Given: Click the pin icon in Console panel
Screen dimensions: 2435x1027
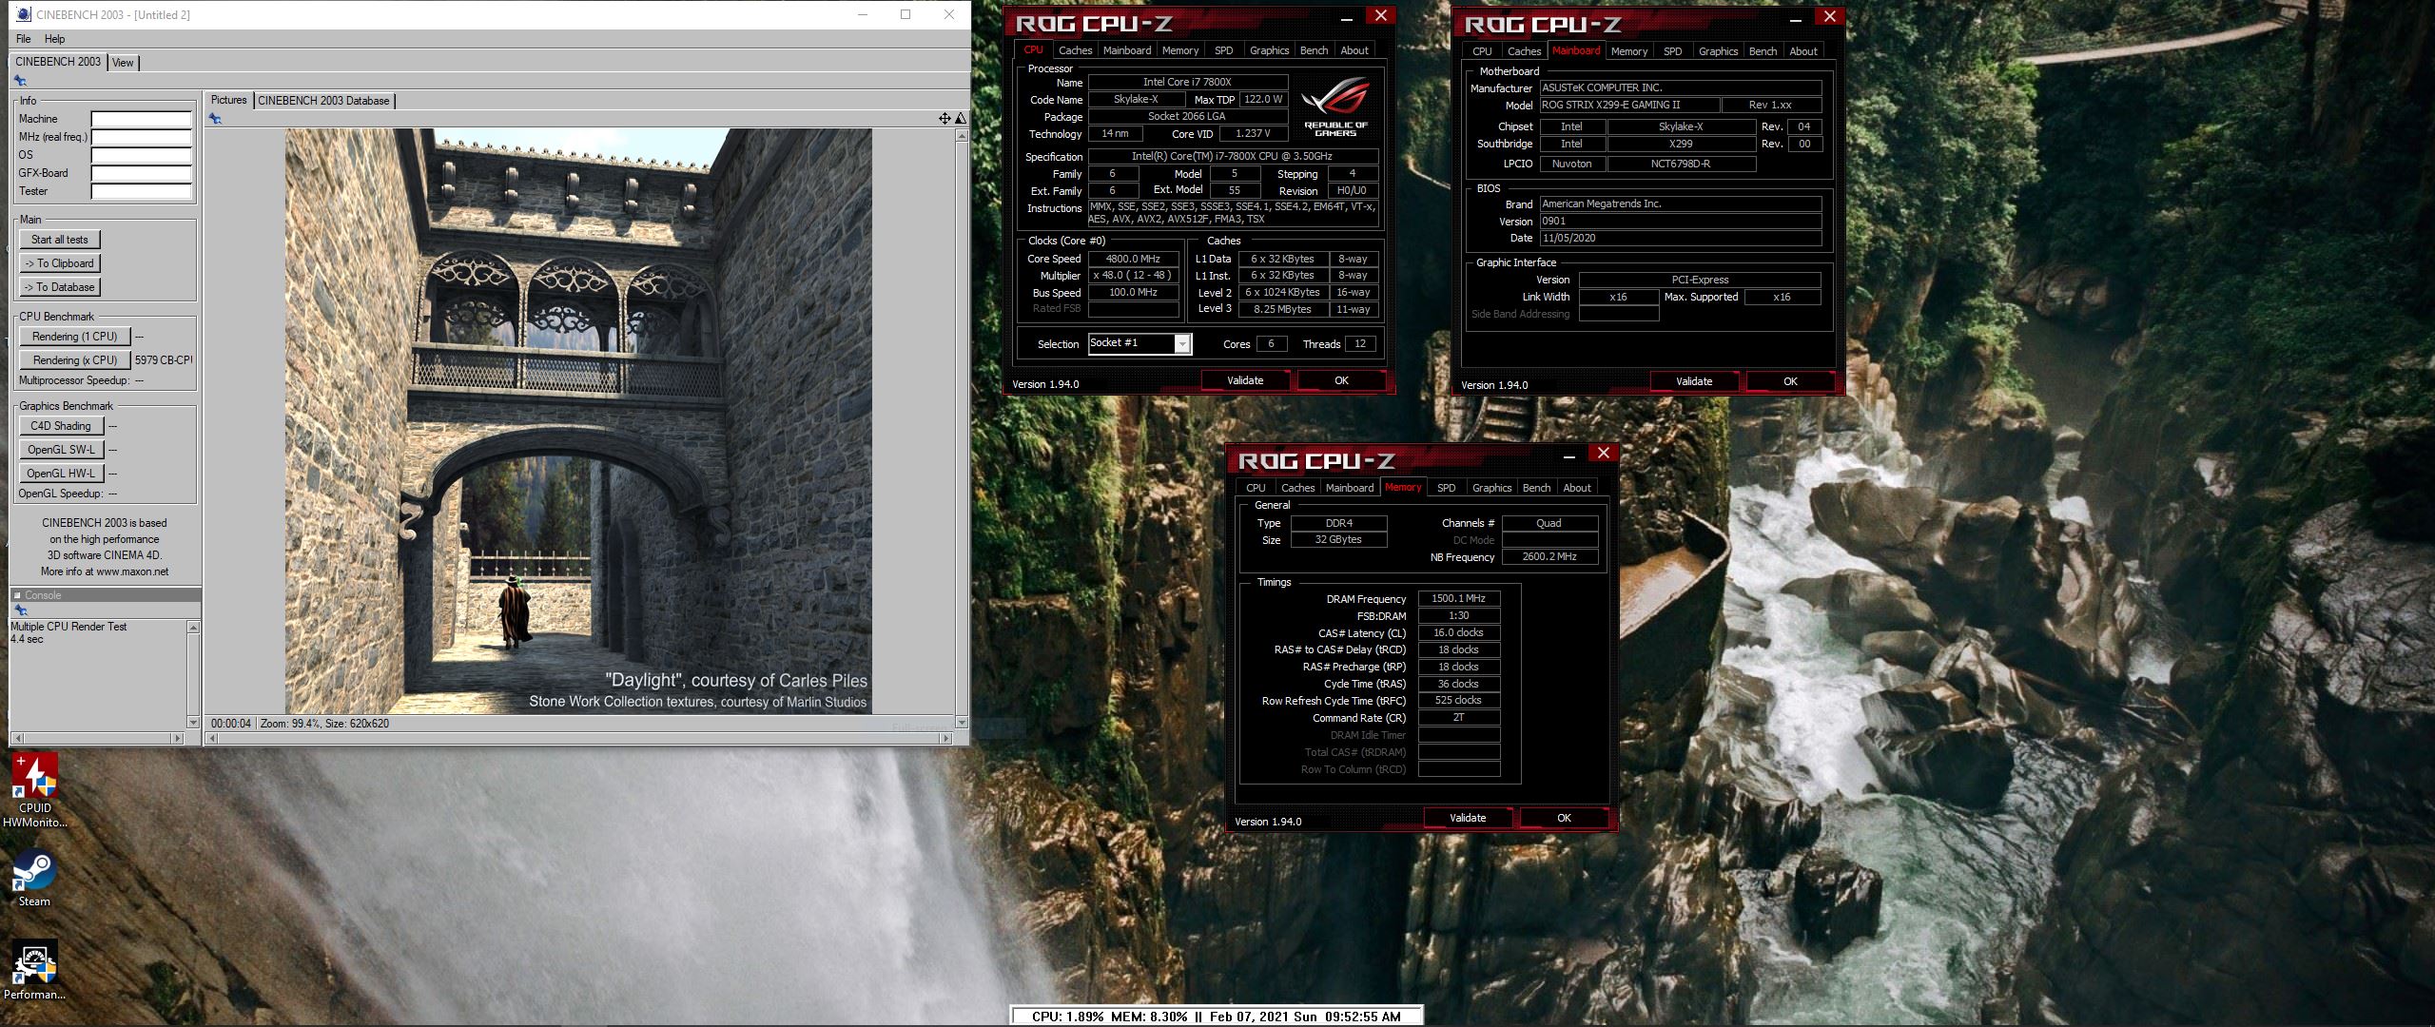Looking at the screenshot, I should coord(20,610).
